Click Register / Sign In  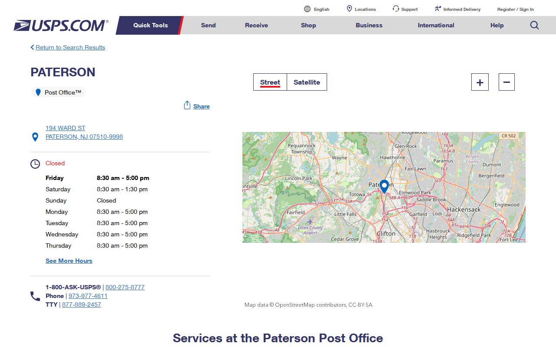click(x=516, y=9)
